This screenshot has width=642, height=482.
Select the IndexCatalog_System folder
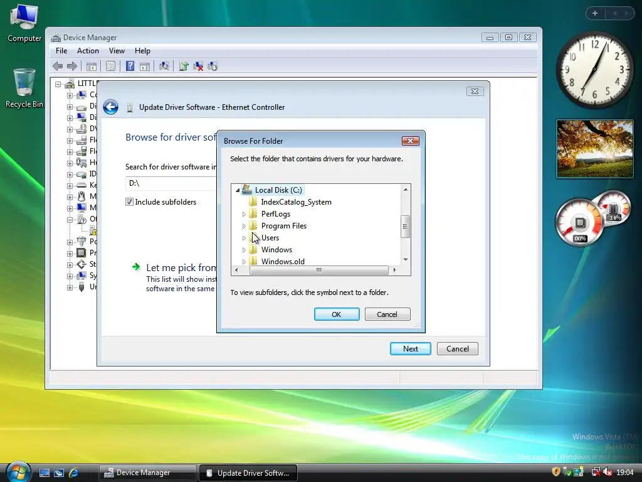point(296,202)
